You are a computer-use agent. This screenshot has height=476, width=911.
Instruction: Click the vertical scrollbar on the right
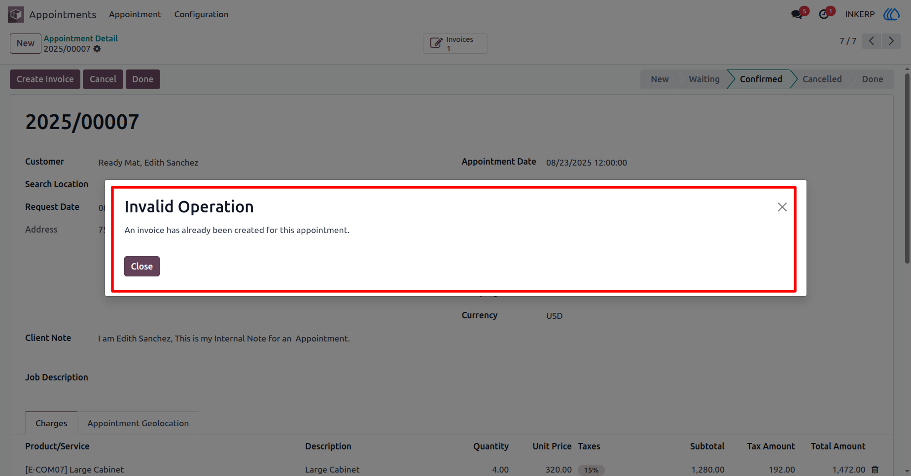pyautogui.click(x=907, y=168)
